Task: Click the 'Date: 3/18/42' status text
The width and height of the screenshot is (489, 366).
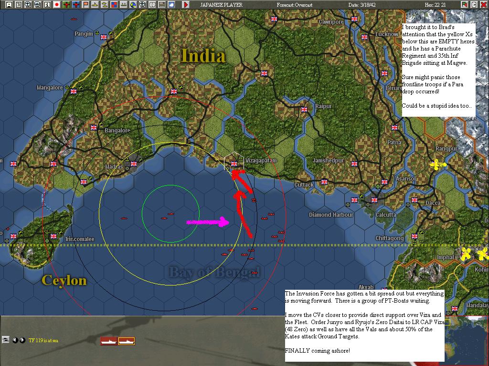Action: point(363,5)
